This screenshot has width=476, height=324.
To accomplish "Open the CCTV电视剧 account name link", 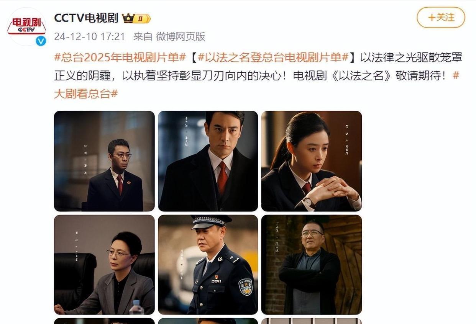I will 86,18.
